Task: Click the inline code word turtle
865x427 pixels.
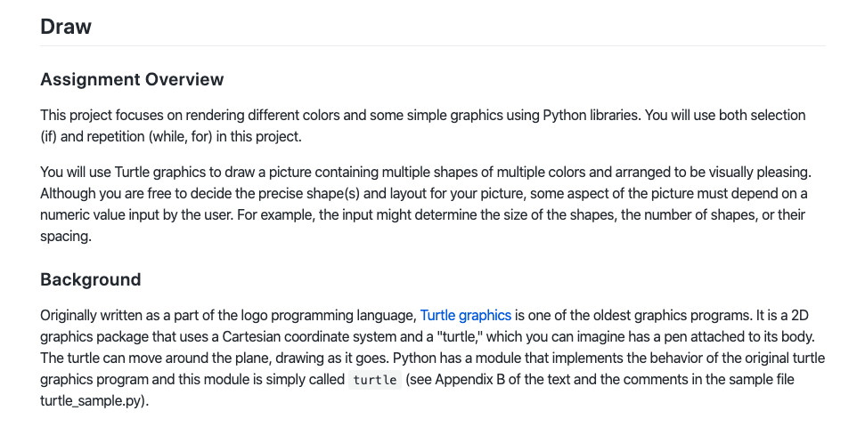Action: click(x=375, y=380)
